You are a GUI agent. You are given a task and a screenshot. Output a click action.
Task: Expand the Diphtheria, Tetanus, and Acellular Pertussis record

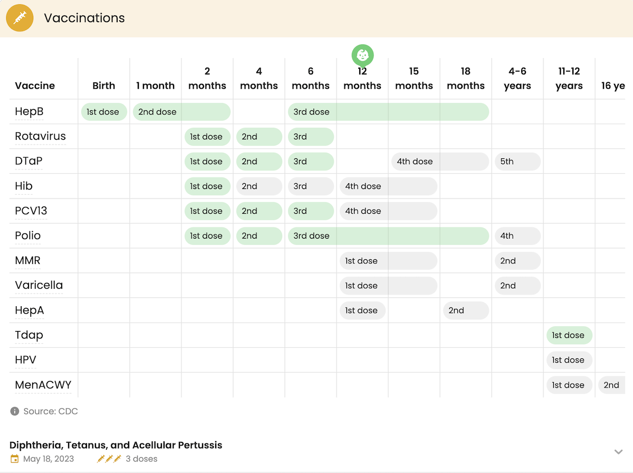tap(619, 452)
